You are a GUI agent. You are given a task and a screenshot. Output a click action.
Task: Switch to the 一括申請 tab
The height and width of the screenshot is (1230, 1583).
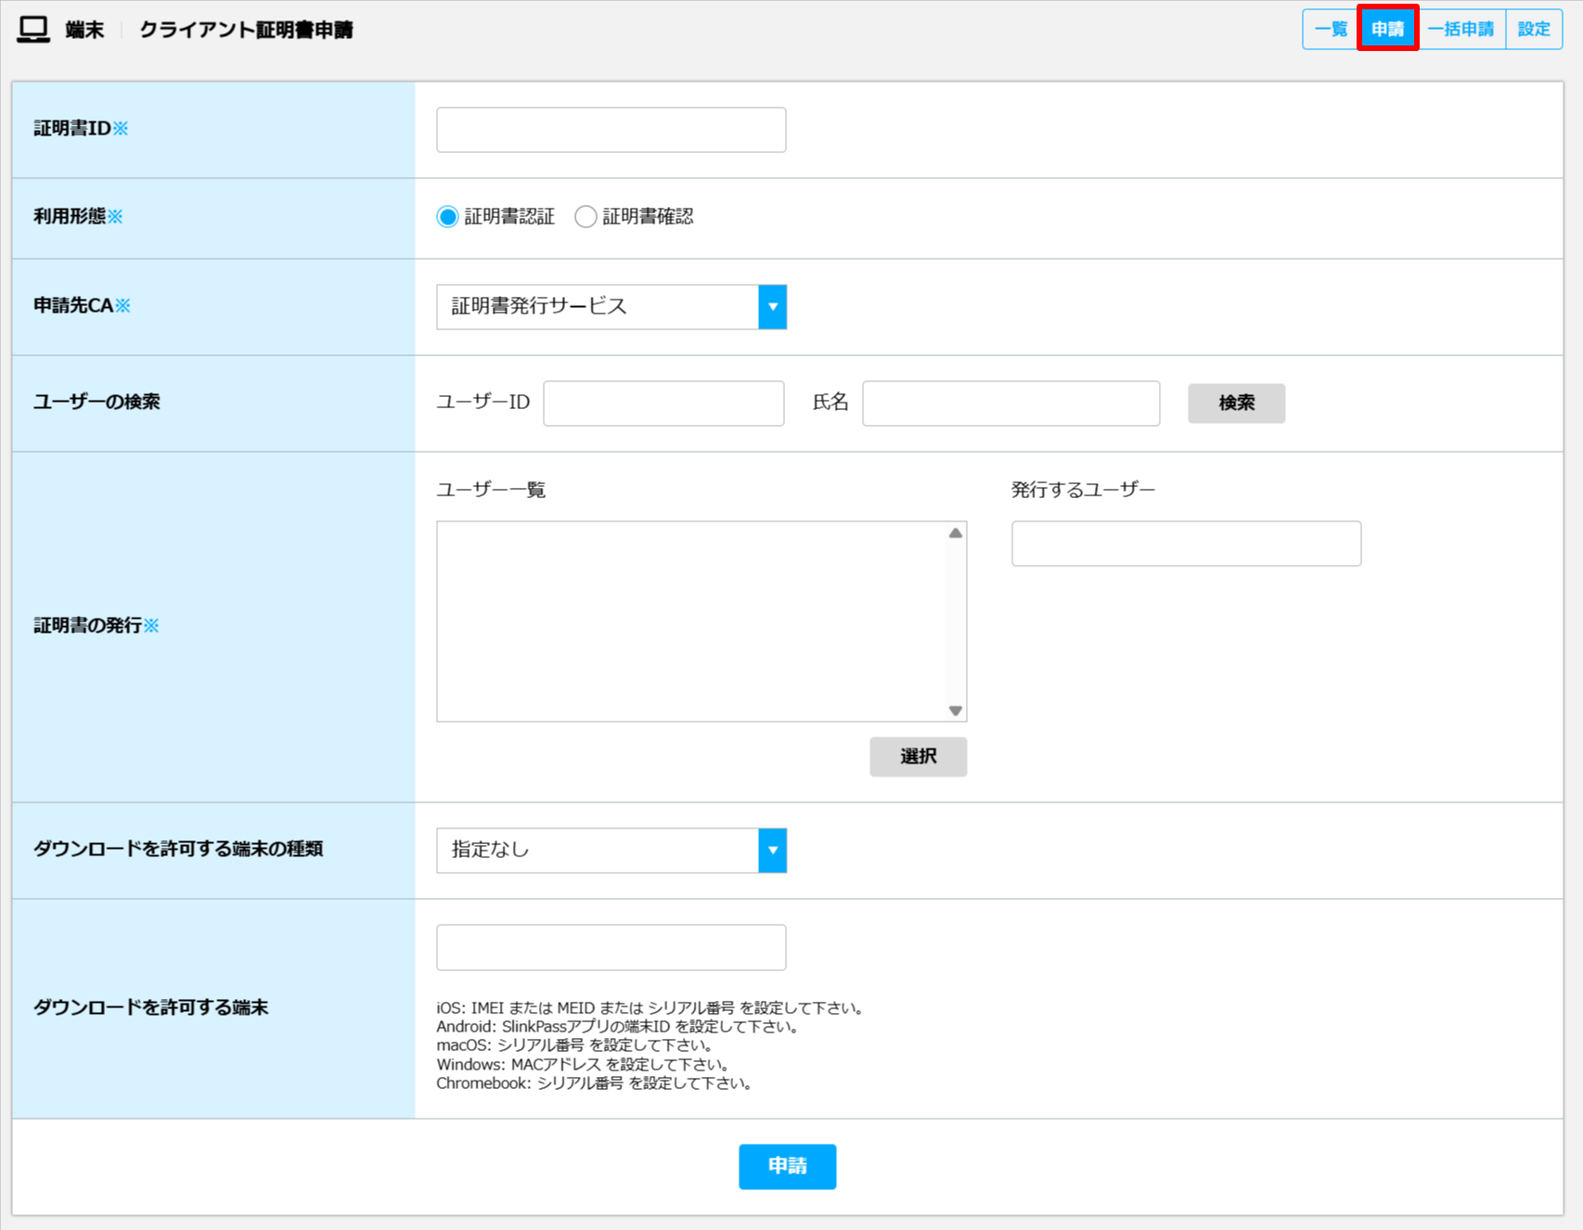1461,29
